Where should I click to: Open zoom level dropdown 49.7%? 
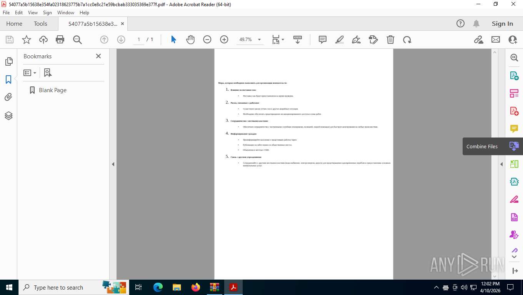click(259, 40)
